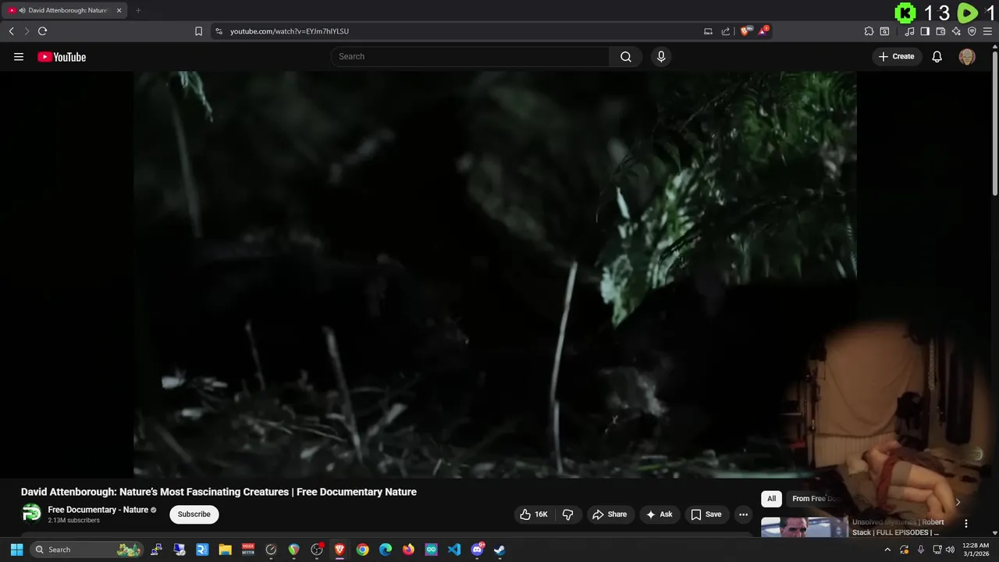This screenshot has width=999, height=562.
Task: Open the Brave browser taskbar icon
Action: 340,550
